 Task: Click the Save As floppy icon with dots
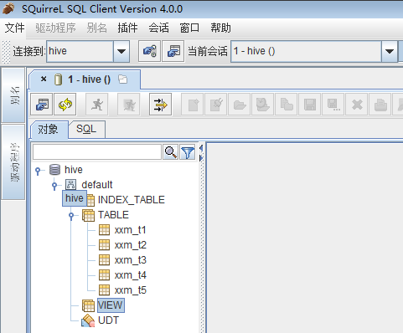click(x=333, y=105)
